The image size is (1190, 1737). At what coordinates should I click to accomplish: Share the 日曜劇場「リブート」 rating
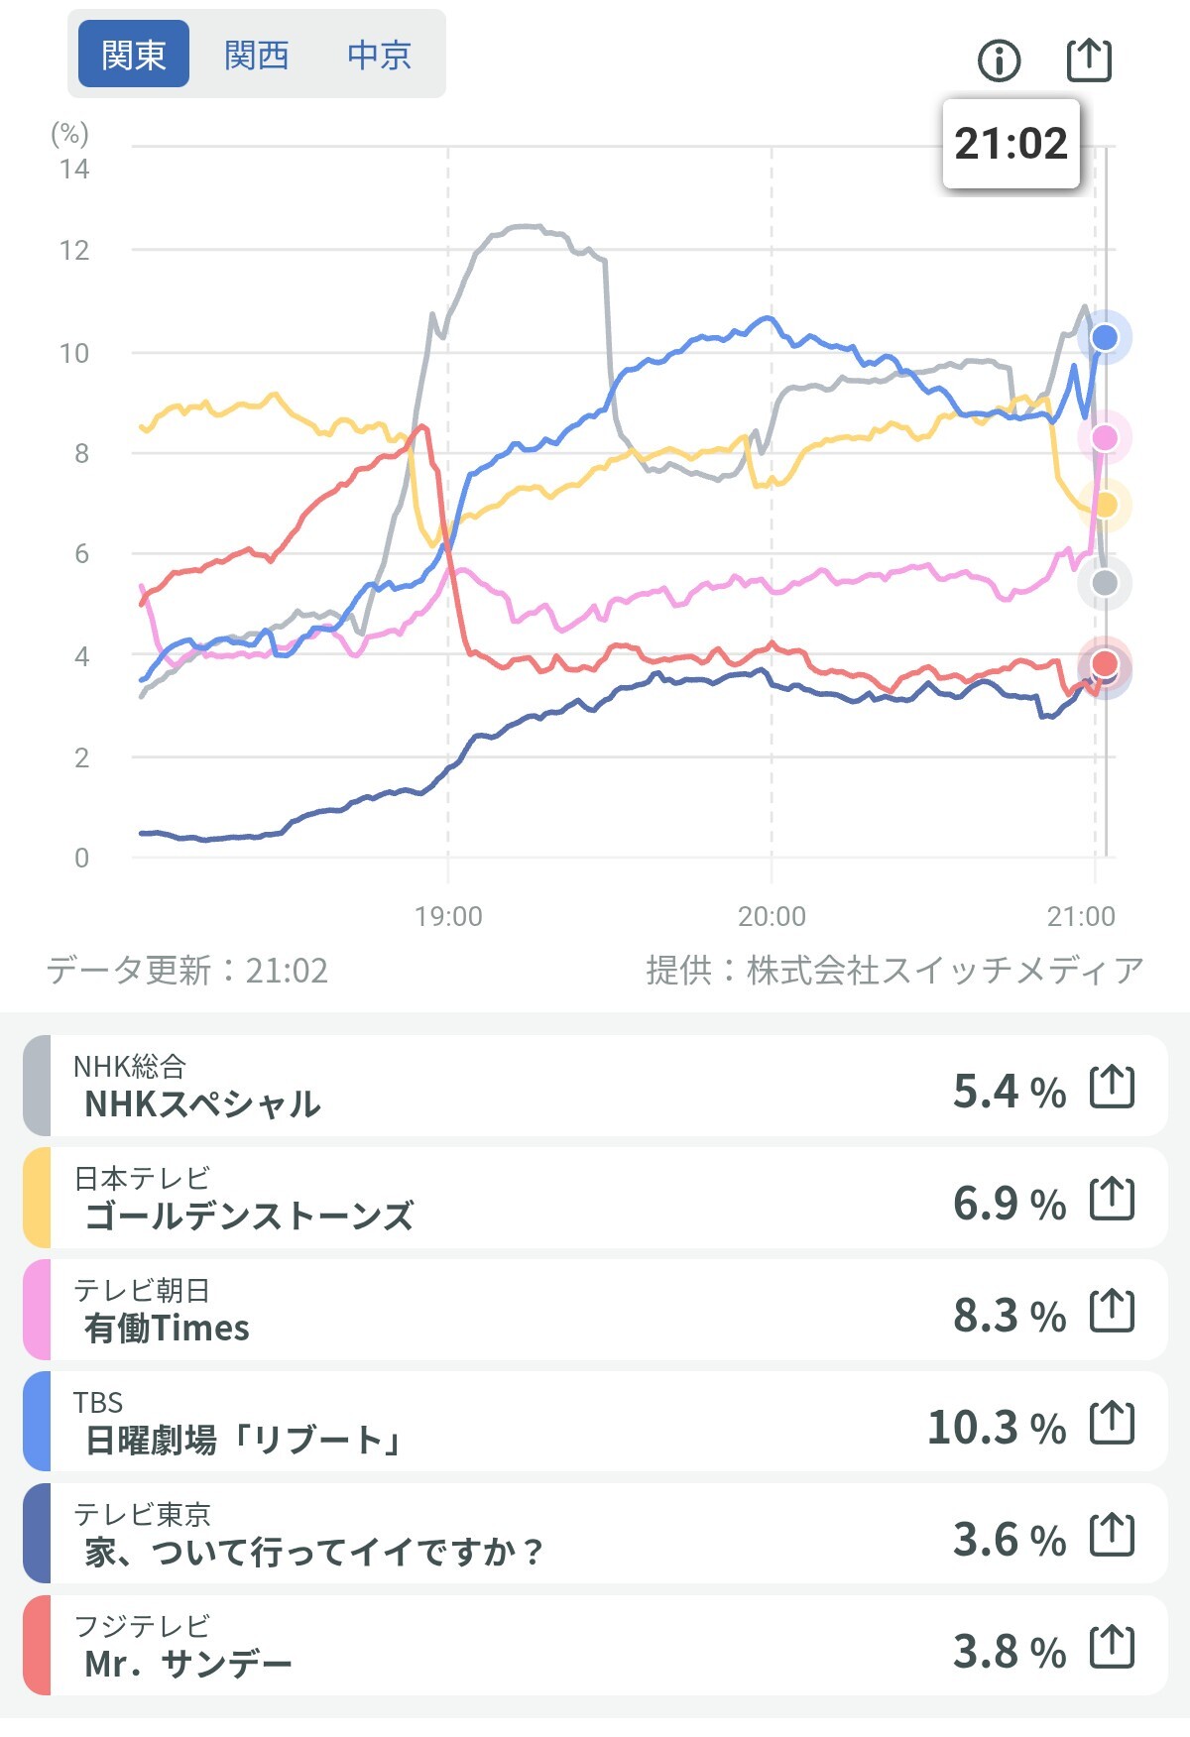point(1112,1423)
